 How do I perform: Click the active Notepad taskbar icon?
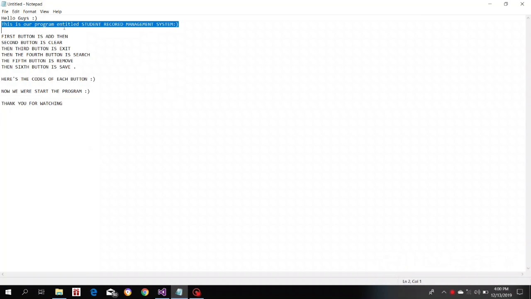pos(179,292)
